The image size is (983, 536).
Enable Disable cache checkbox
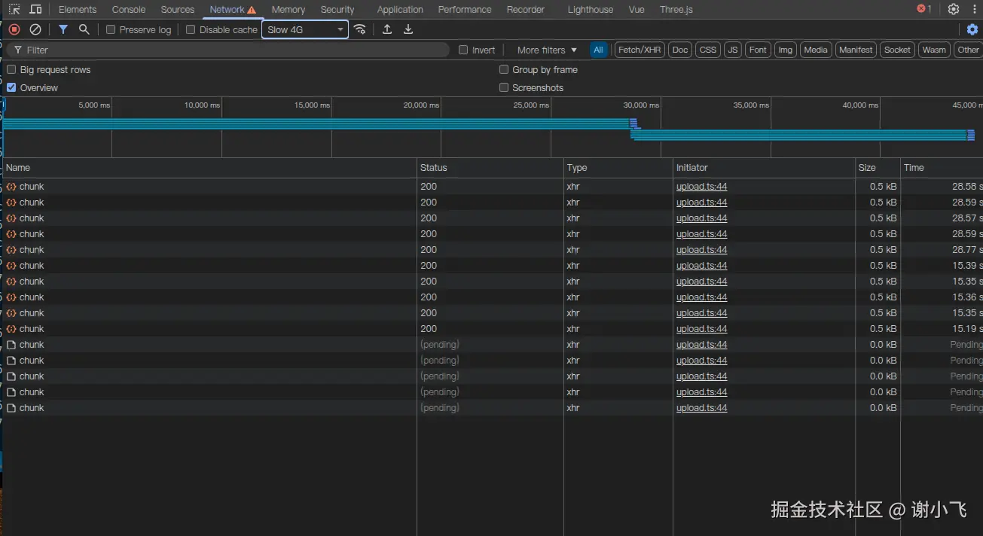pos(191,29)
